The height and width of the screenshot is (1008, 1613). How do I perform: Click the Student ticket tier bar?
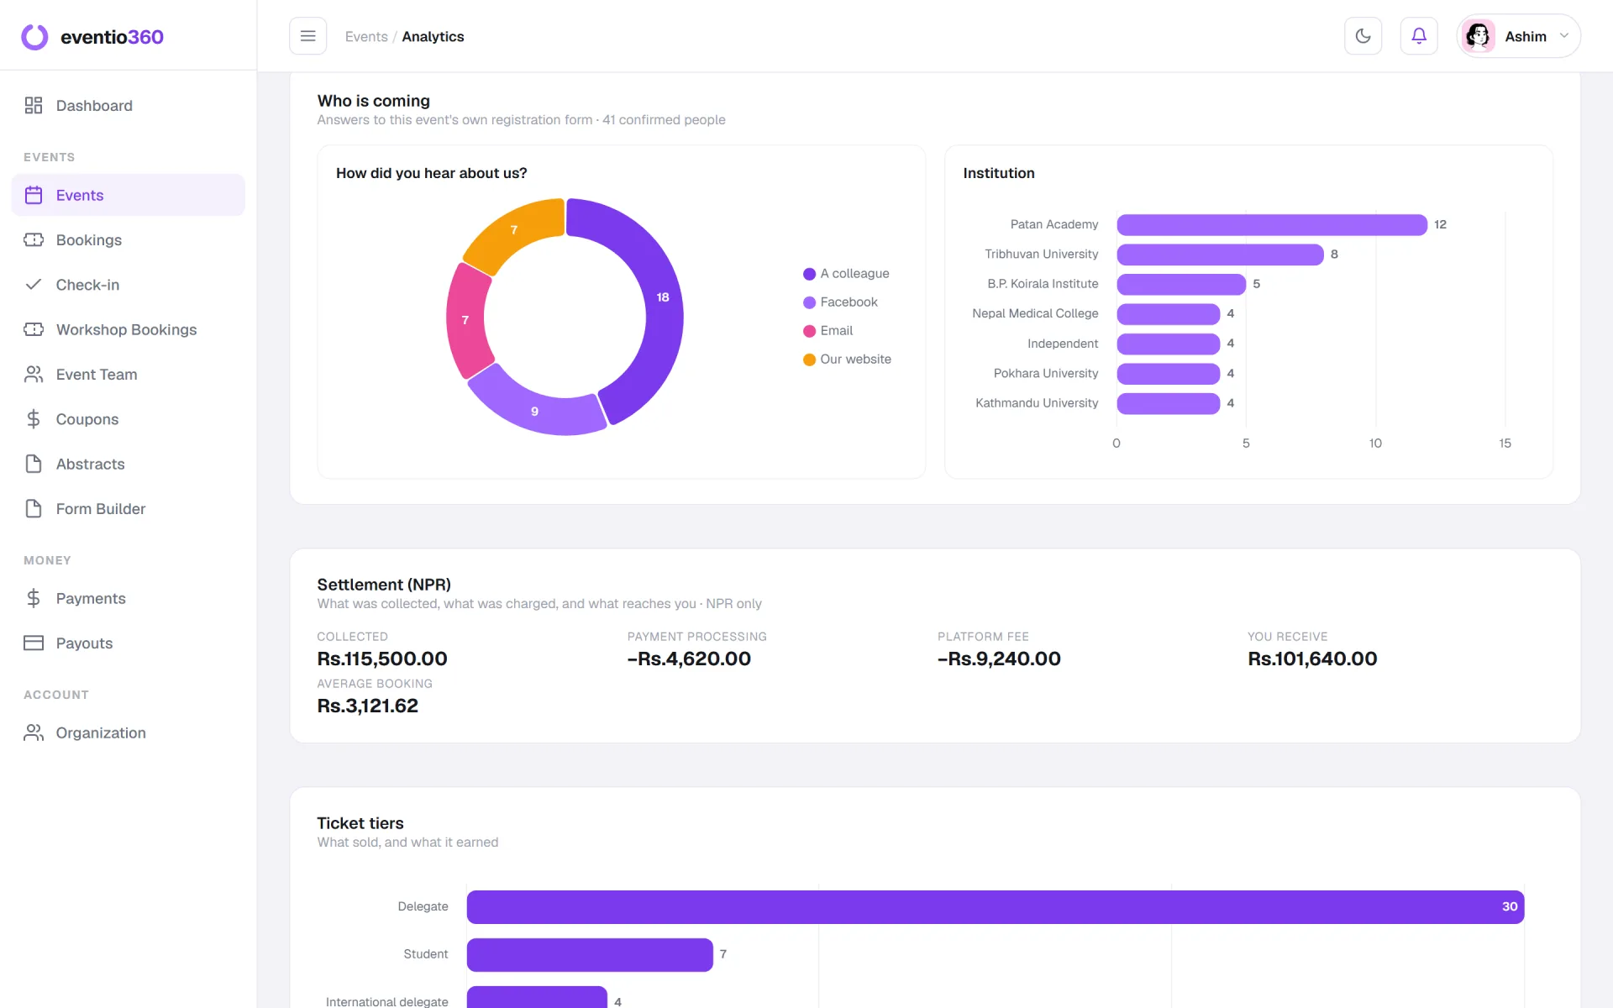[590, 954]
